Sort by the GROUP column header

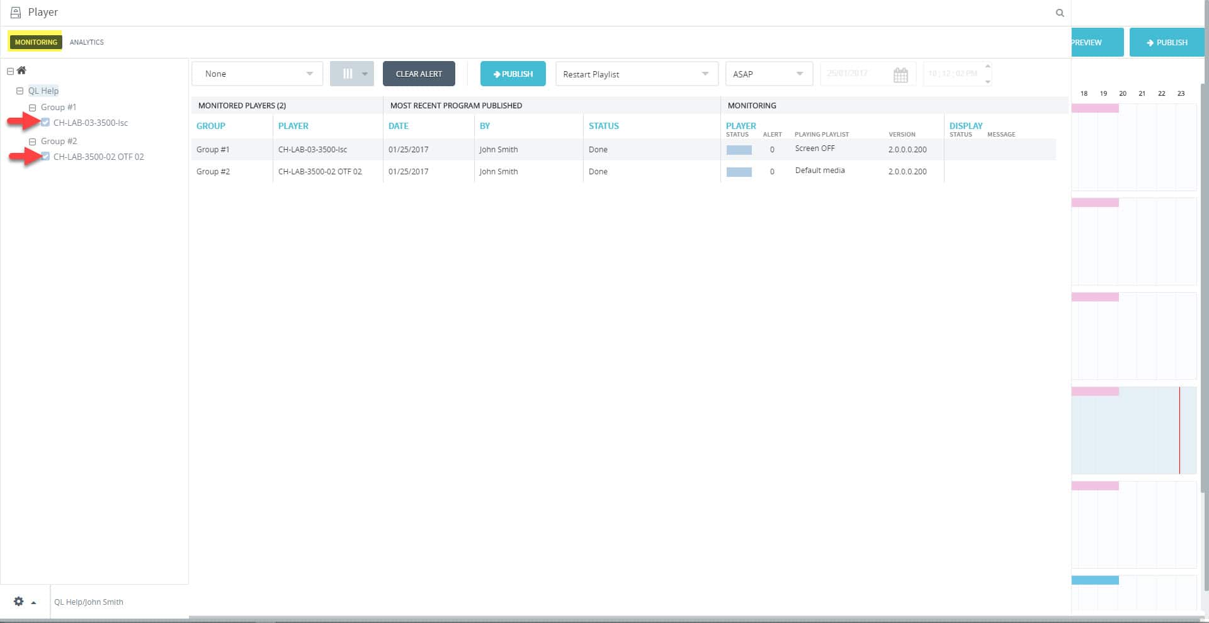211,126
